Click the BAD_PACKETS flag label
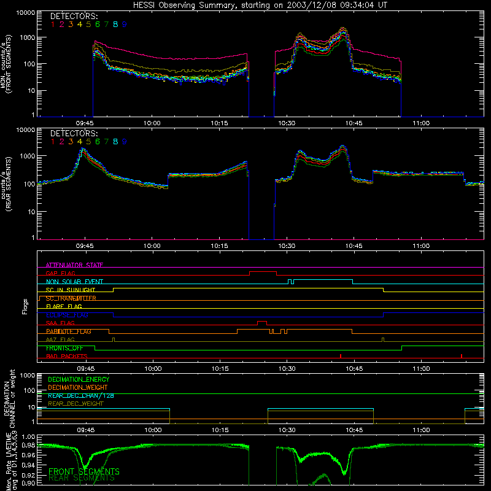This screenshot has width=491, height=491. 67,356
